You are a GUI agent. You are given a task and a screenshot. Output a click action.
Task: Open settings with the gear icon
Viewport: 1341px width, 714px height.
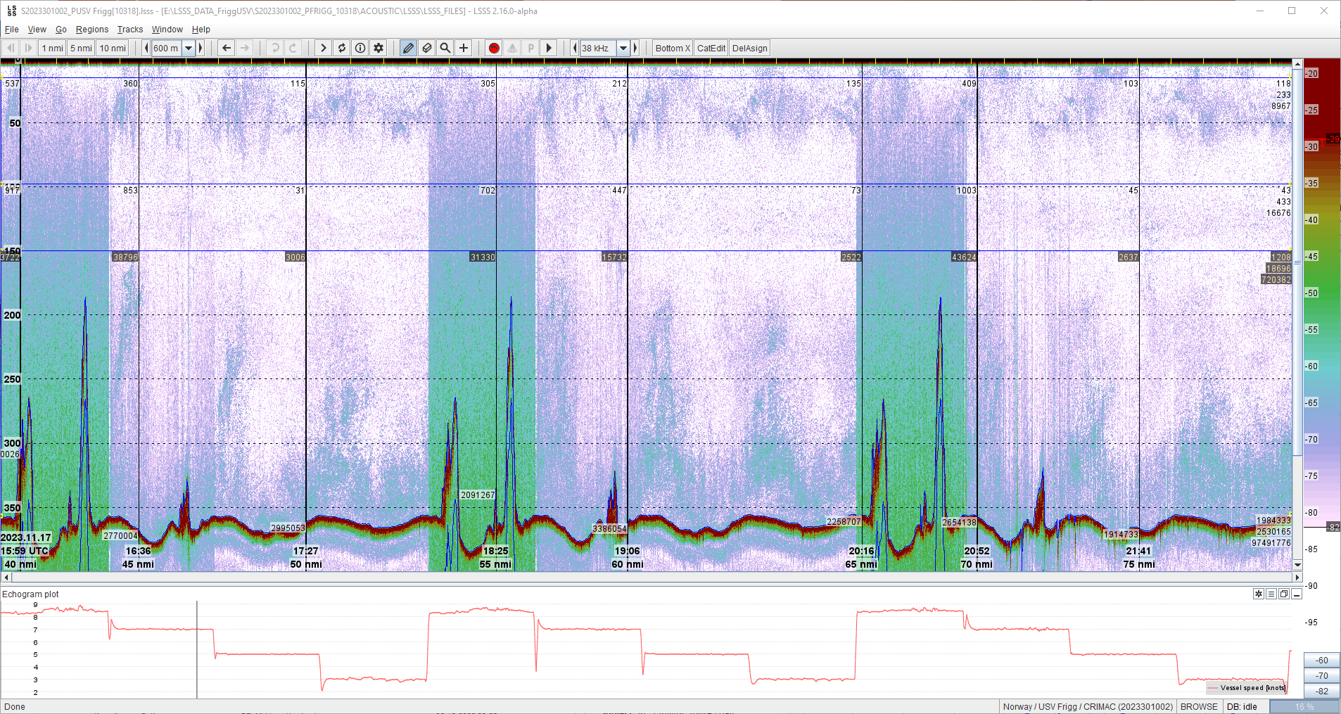tap(379, 48)
